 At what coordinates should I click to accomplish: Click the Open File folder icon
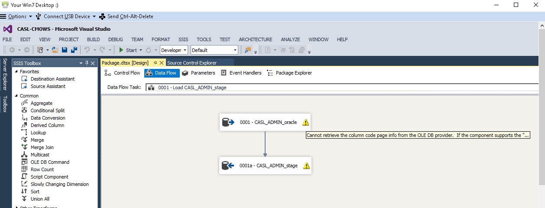(x=55, y=50)
